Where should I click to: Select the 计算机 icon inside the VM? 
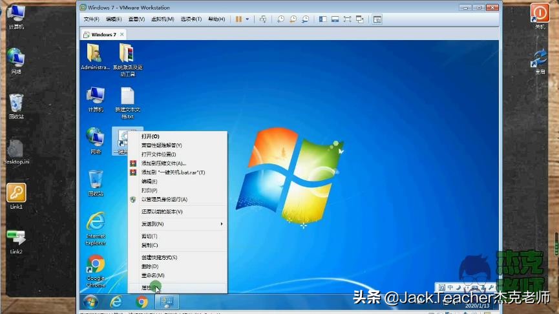[x=96, y=99]
